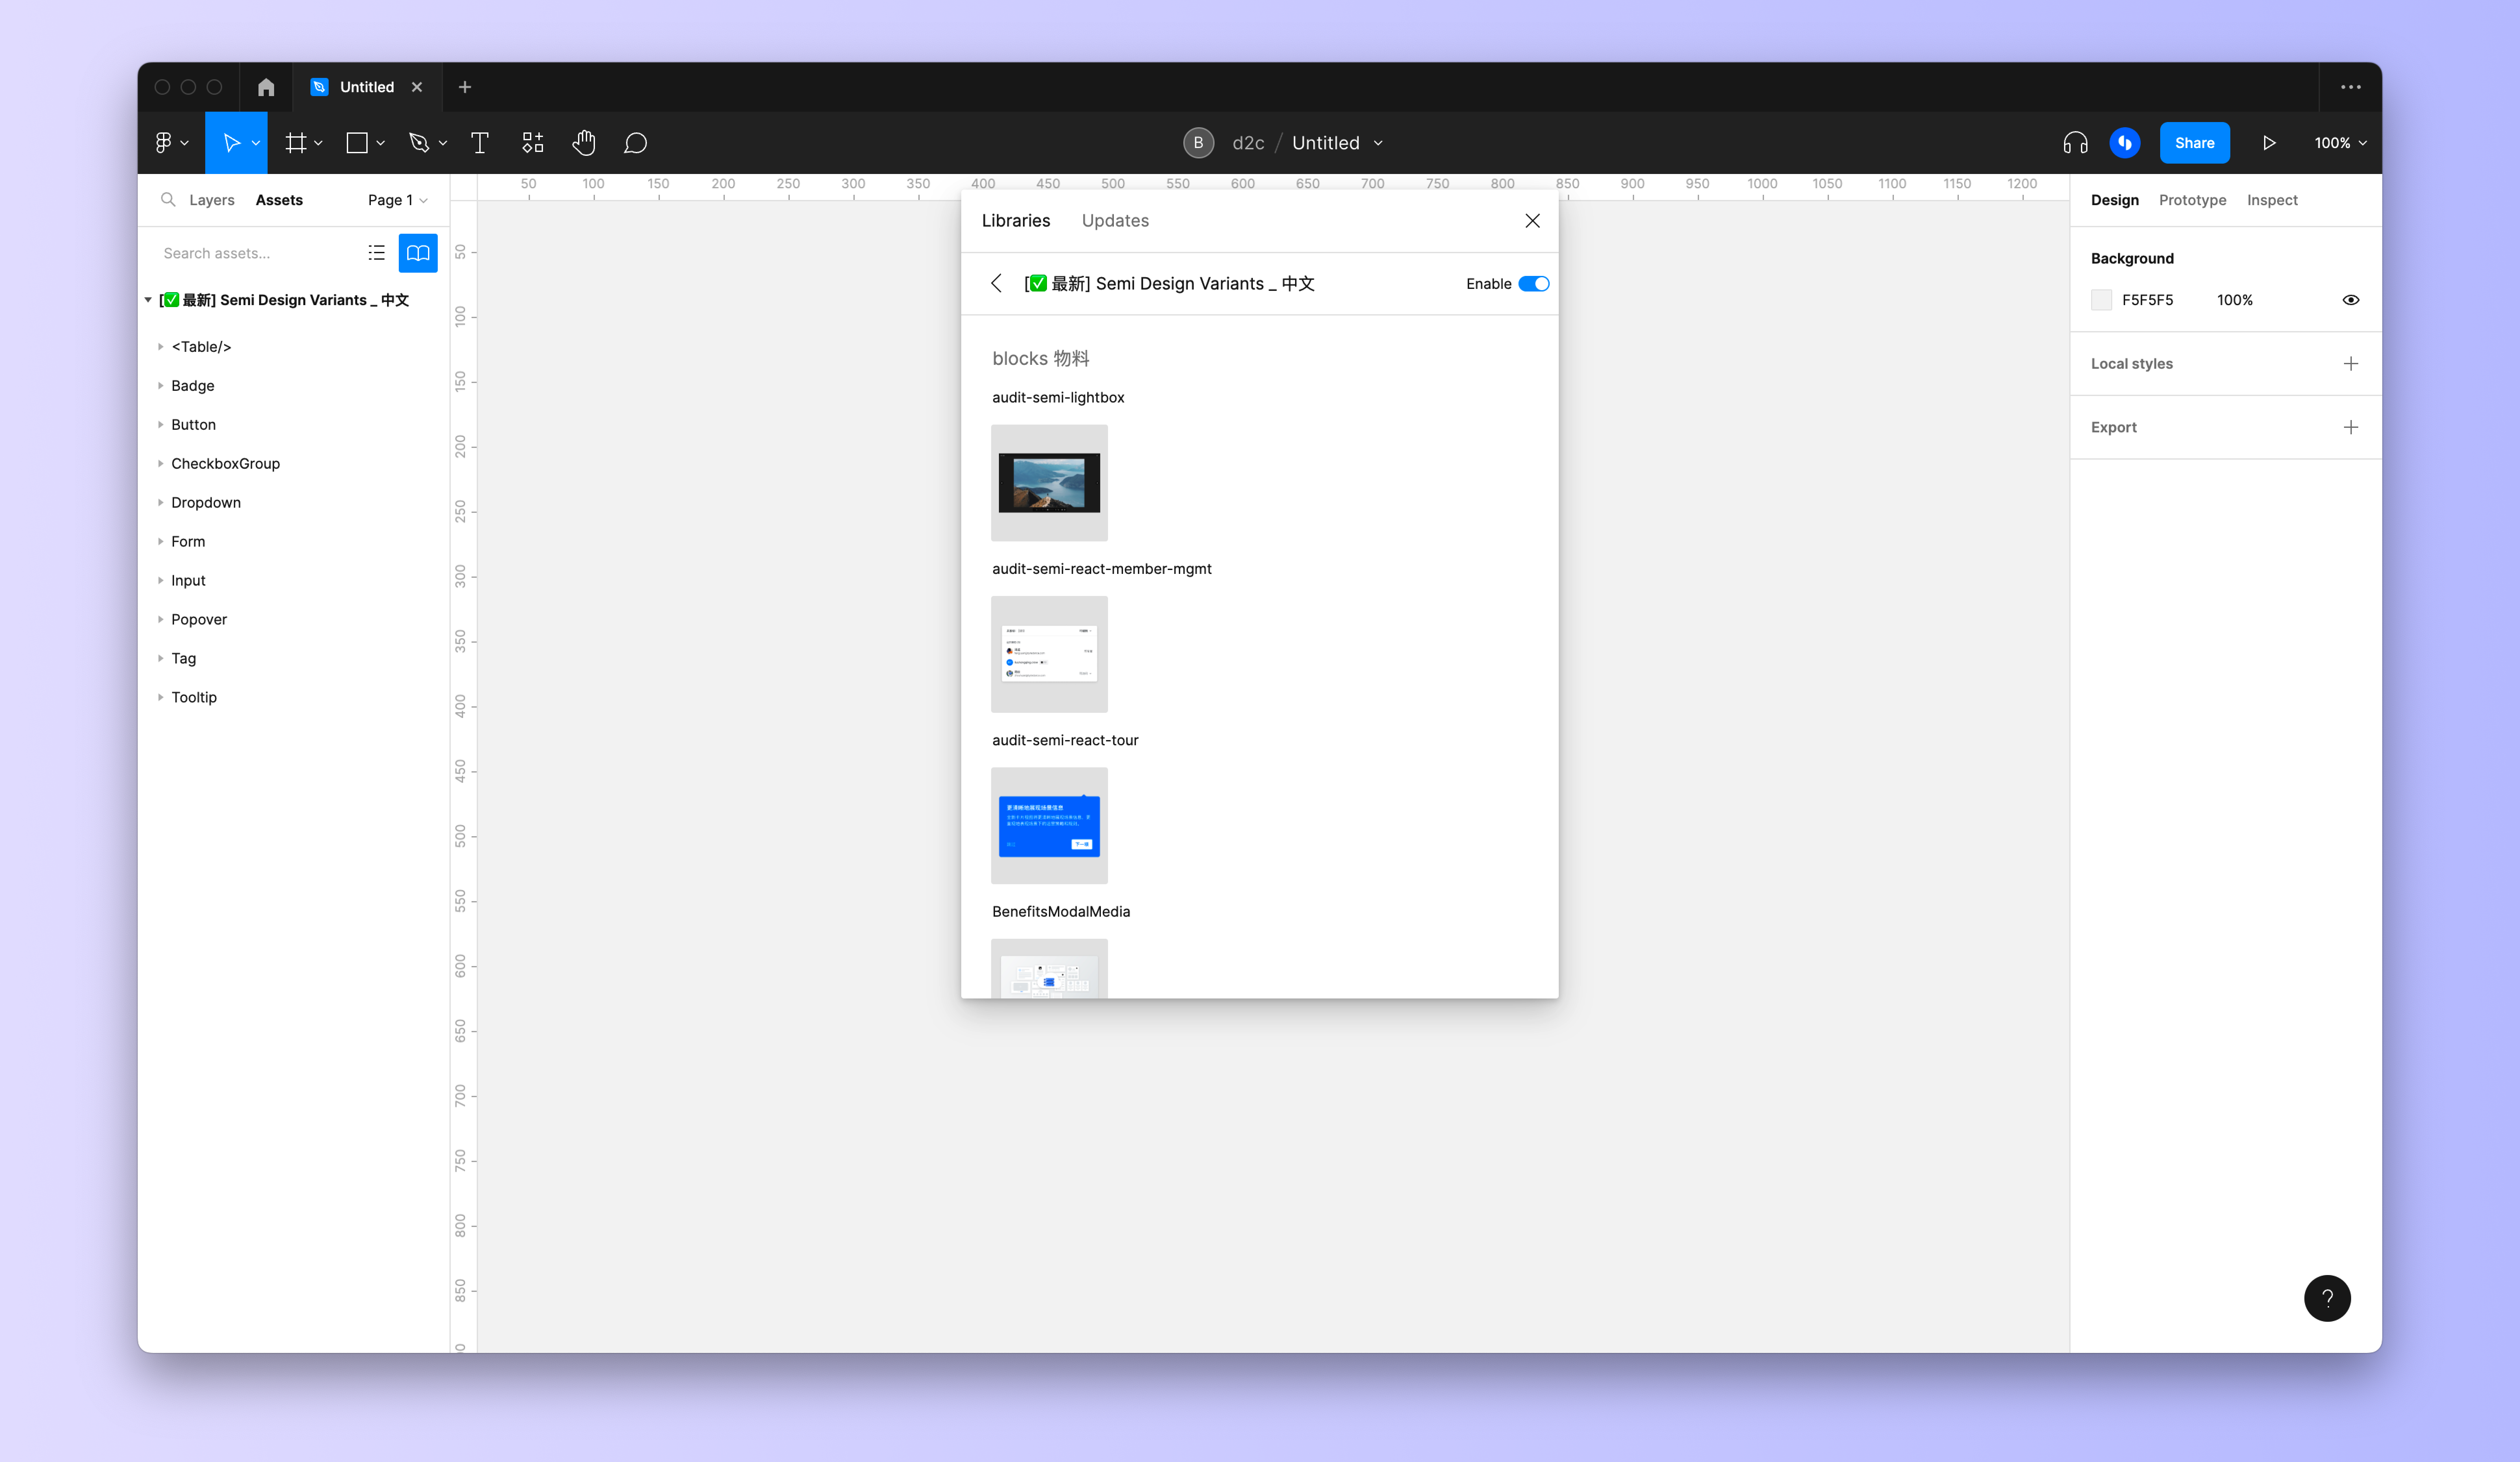This screenshot has width=2520, height=1462.
Task: Toggle background visibility eye icon
Action: [2351, 300]
